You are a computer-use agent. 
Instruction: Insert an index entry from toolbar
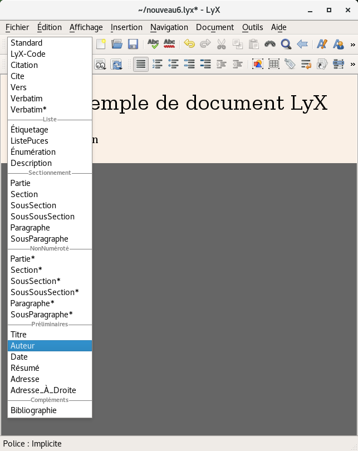pos(339,64)
